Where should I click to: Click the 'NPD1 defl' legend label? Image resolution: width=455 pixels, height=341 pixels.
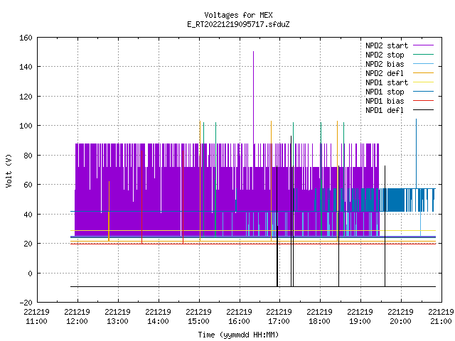pos(385,110)
